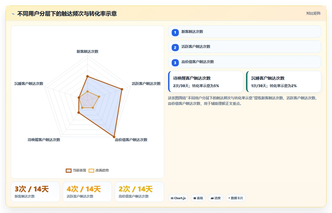332x213 pixels.
Task: Open the 高价值客户触达次数 list row
Action: [x=245, y=62]
